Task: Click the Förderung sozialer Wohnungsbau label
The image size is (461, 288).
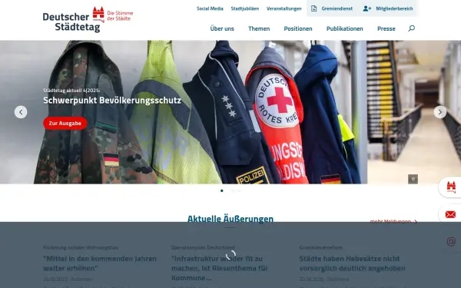Action: click(81, 247)
